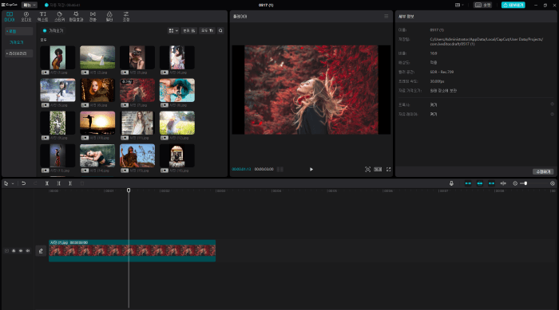Open the 숏컷 shortcuts button

483,5
